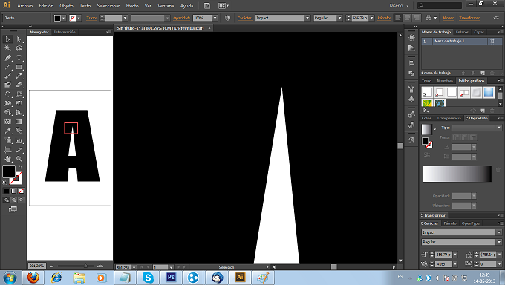Click the gradient ramp slider bar
This screenshot has width=505, height=285.
pyautogui.click(x=457, y=174)
